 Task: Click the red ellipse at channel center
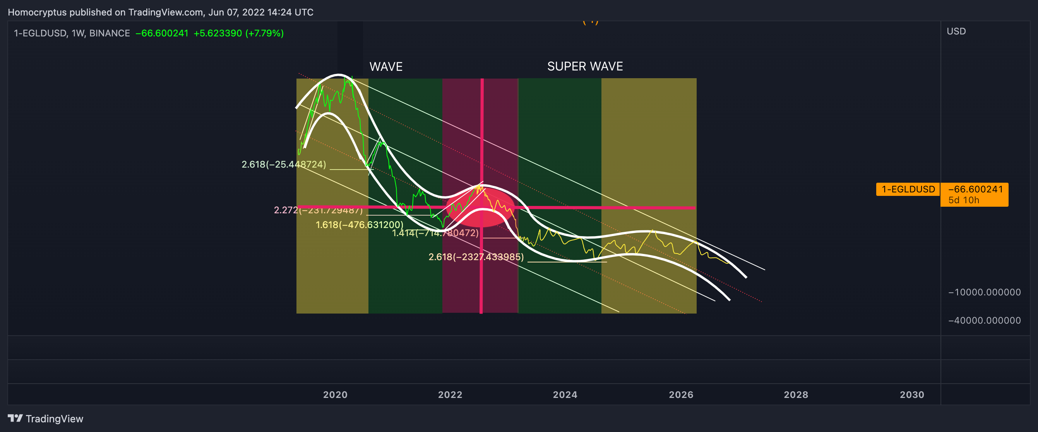pos(480,207)
